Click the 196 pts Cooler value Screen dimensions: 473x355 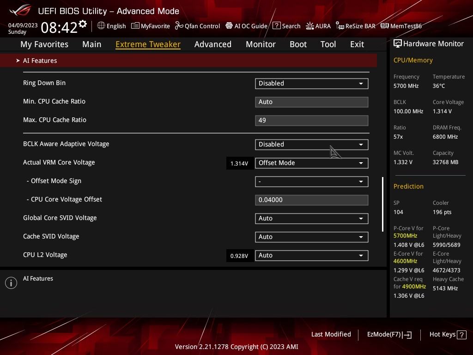coord(442,212)
